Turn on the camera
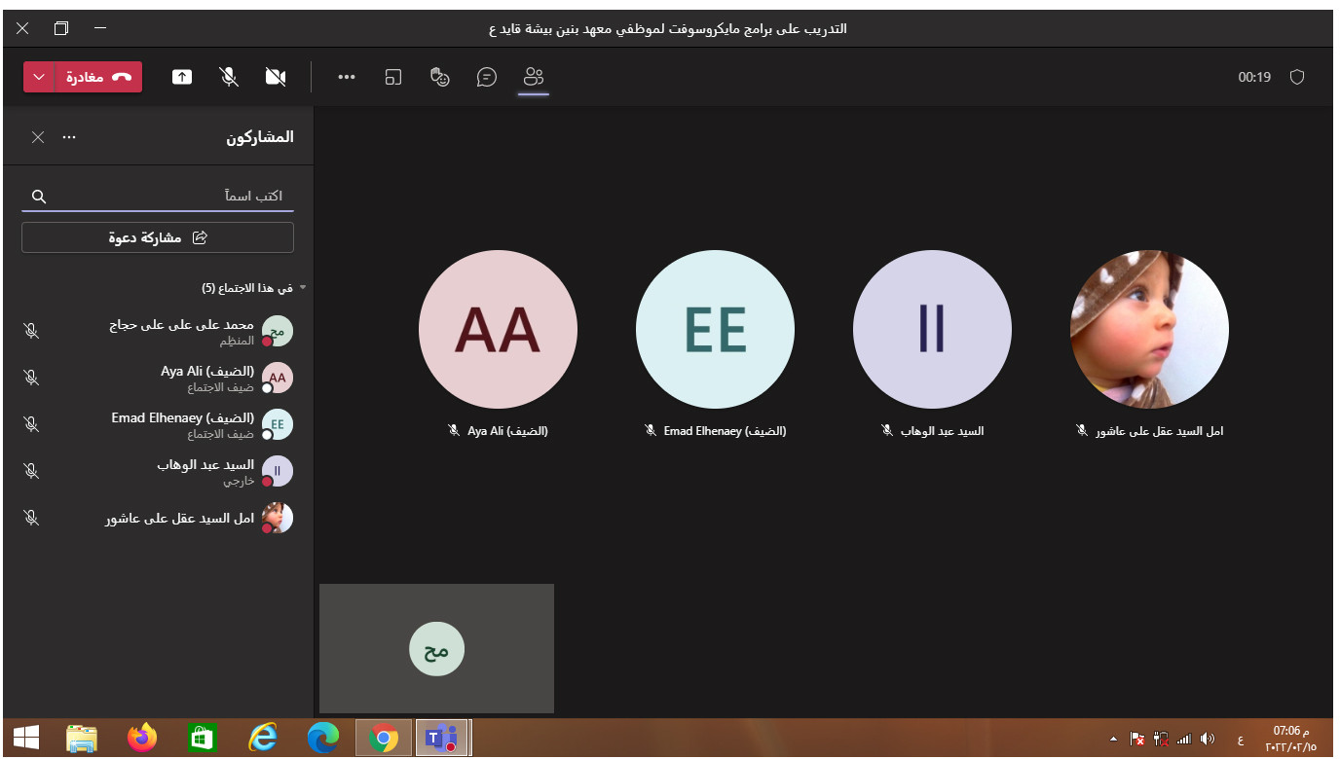The image size is (1340, 759). point(276,77)
